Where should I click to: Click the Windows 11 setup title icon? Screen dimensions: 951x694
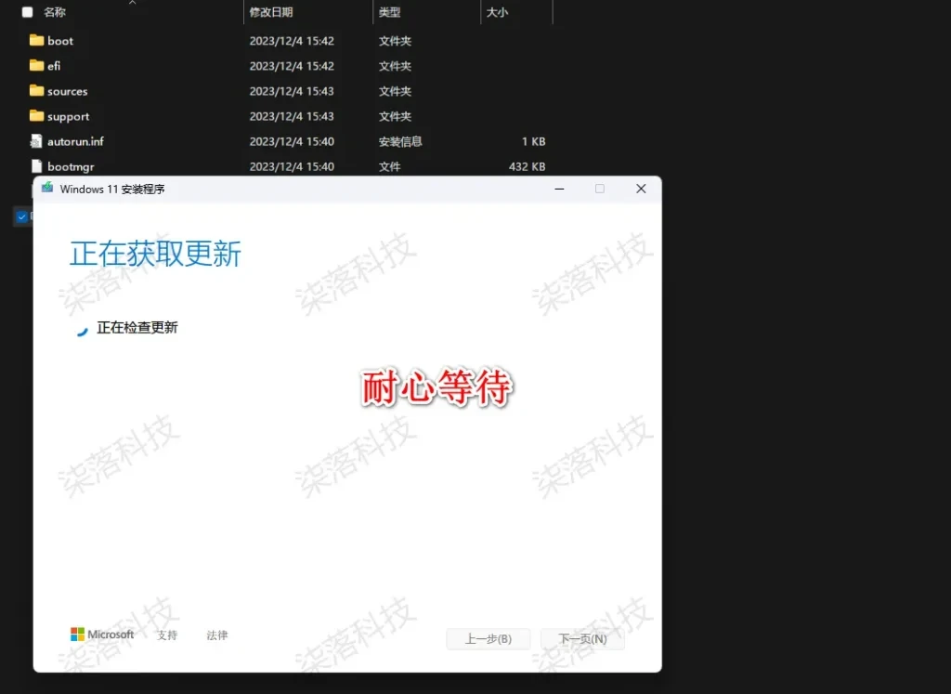[x=47, y=188]
